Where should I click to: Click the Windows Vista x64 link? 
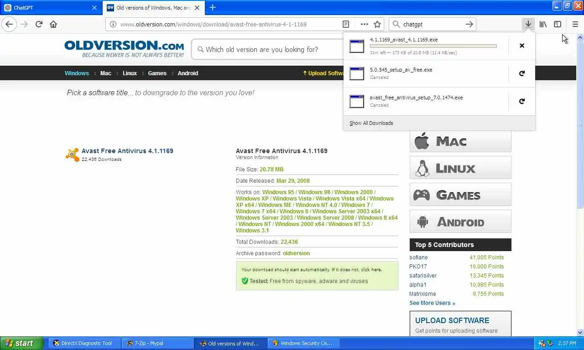tap(340, 199)
